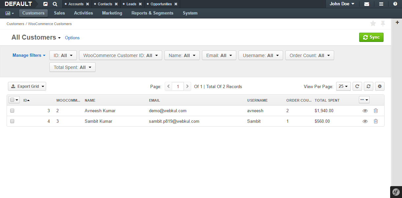Viewport: 402px width, 198px height.
Task: Close the Leads pinned tab
Action: point(140,4)
